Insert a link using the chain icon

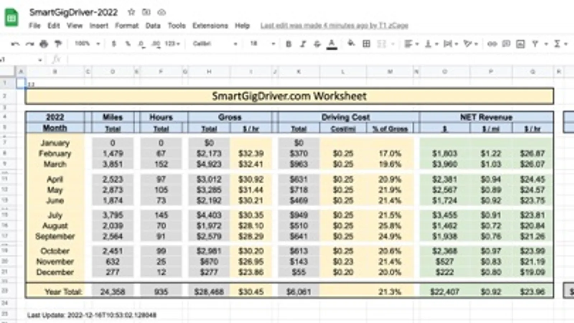point(492,44)
